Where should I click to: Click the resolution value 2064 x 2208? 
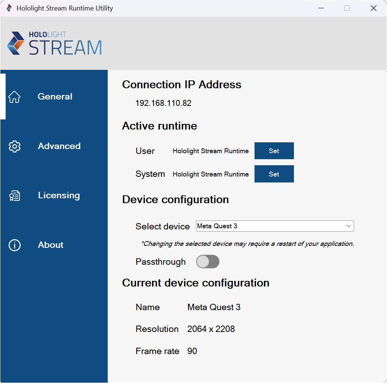click(x=211, y=329)
